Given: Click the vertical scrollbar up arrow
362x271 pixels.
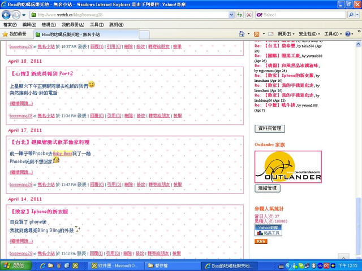Looking at the screenshot, I should (x=358, y=44).
